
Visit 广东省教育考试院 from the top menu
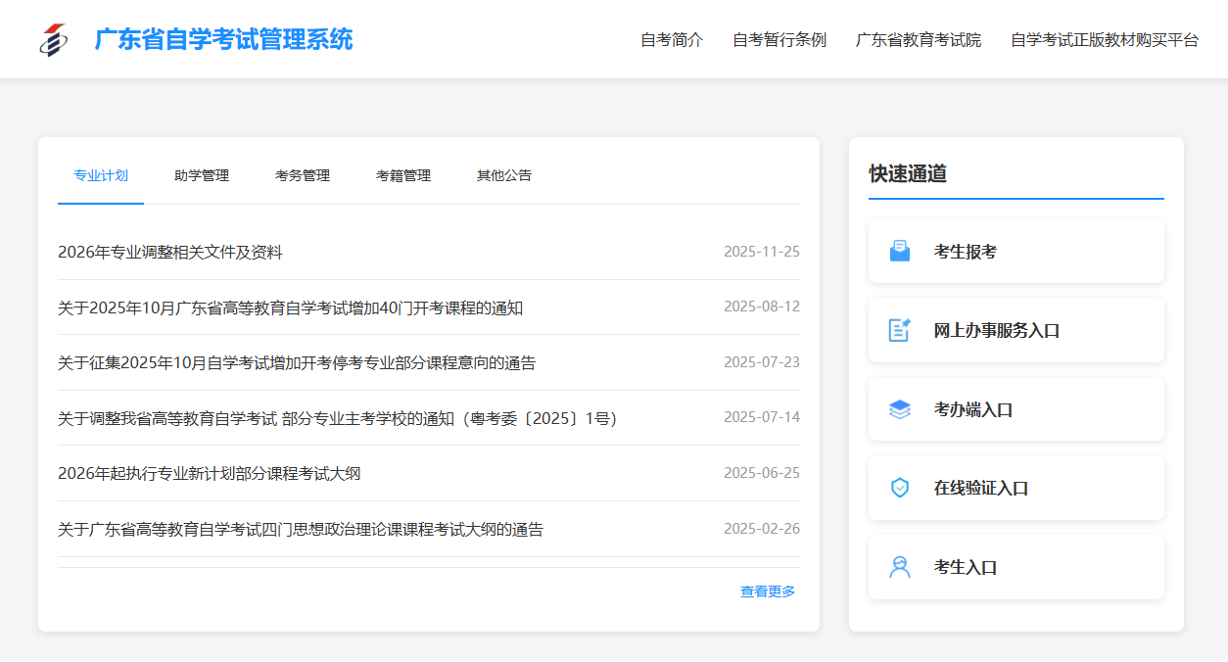tap(919, 40)
